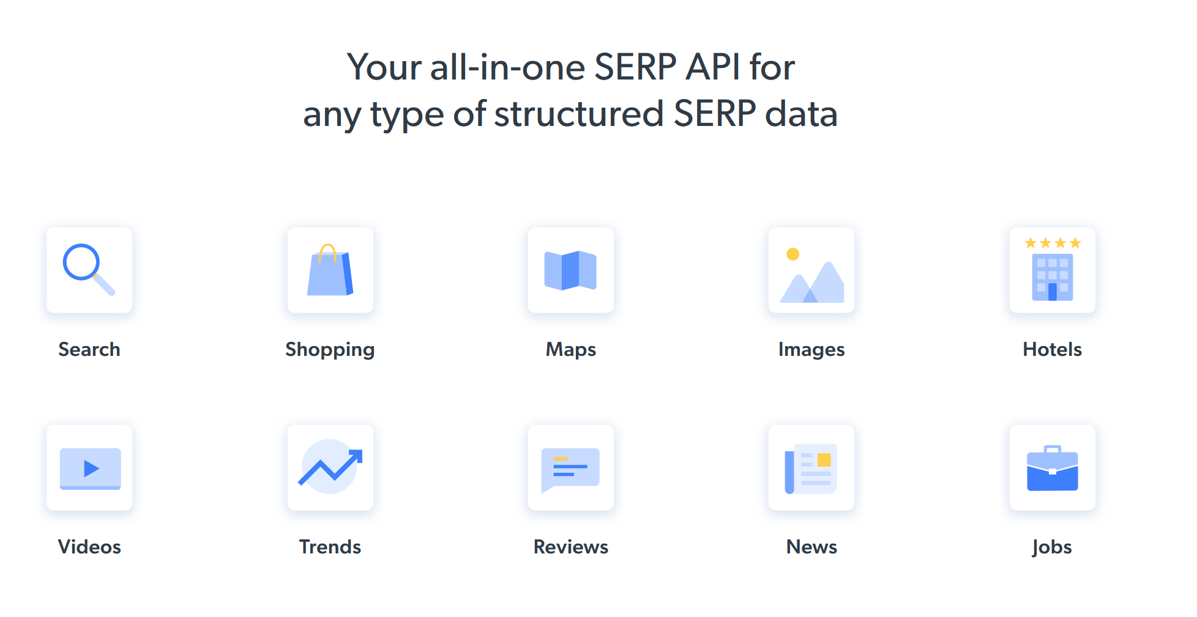Select the Maps text label
1197x617 pixels.
pos(571,350)
